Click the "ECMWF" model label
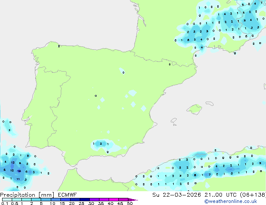This screenshot has height=205, width=266. coord(68,195)
